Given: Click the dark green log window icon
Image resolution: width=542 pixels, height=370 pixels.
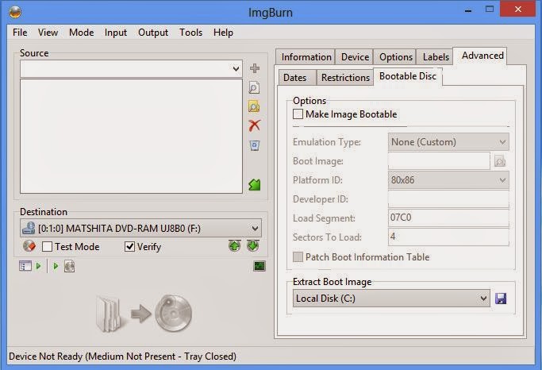Looking at the screenshot, I should click(x=259, y=266).
